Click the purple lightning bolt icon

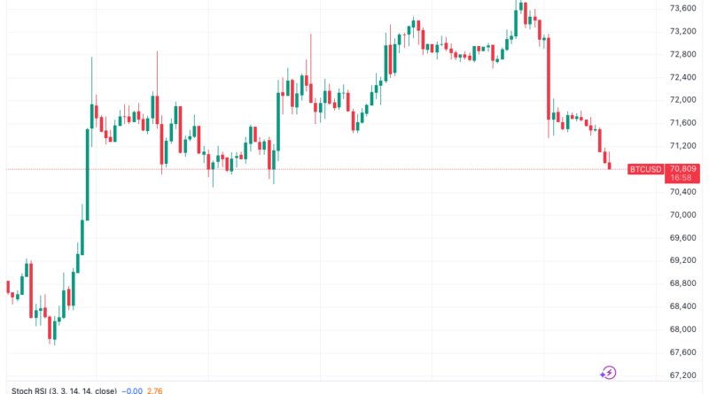pos(609,373)
